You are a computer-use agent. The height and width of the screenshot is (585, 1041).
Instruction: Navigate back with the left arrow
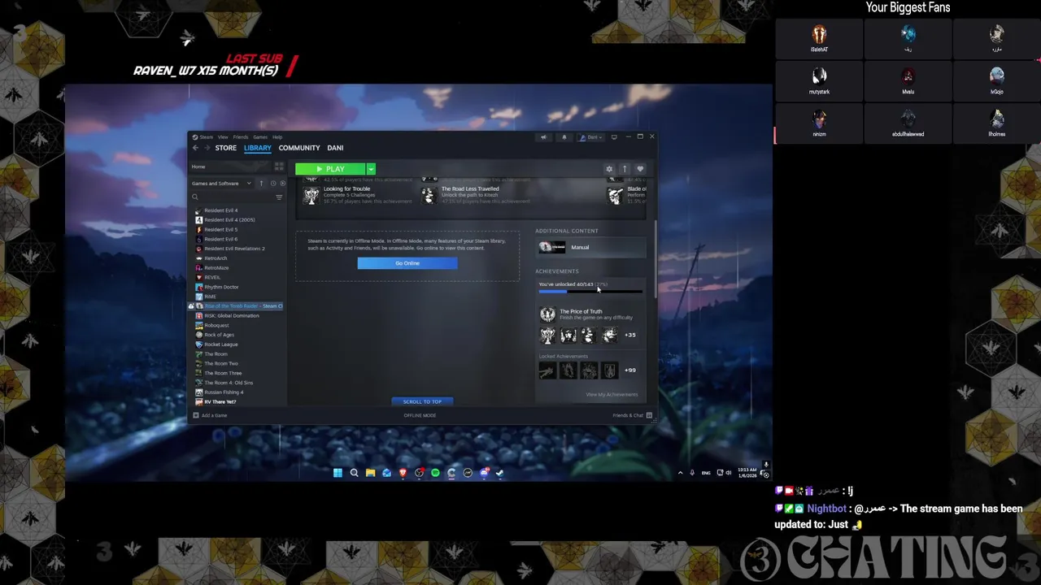195,148
